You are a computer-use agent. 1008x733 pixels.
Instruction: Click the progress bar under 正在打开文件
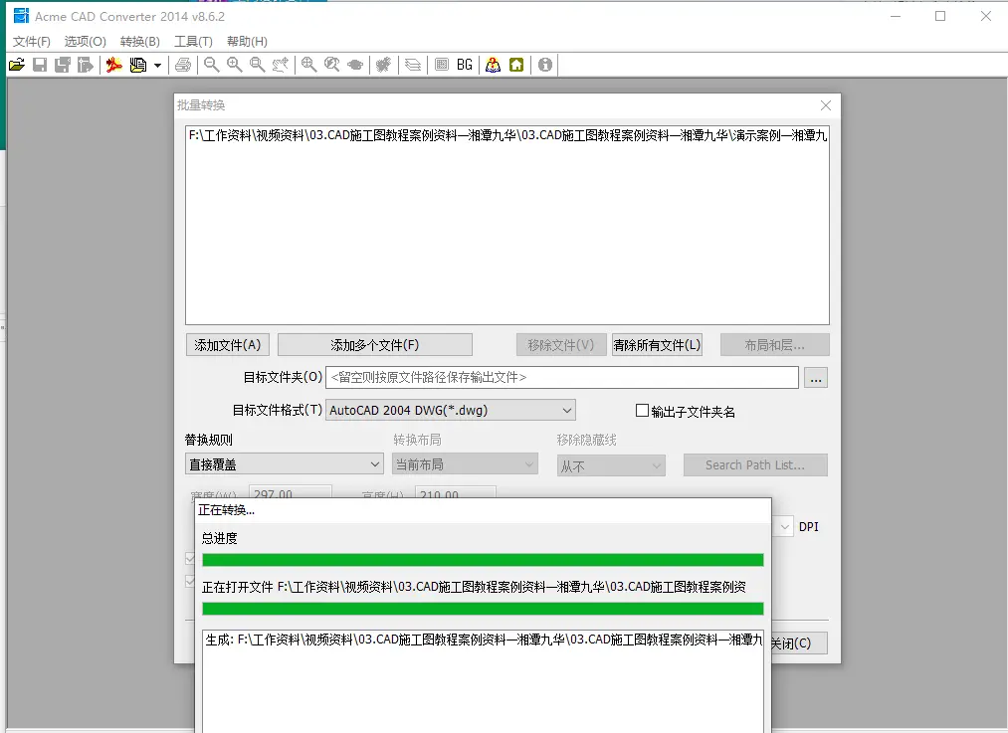click(x=483, y=609)
